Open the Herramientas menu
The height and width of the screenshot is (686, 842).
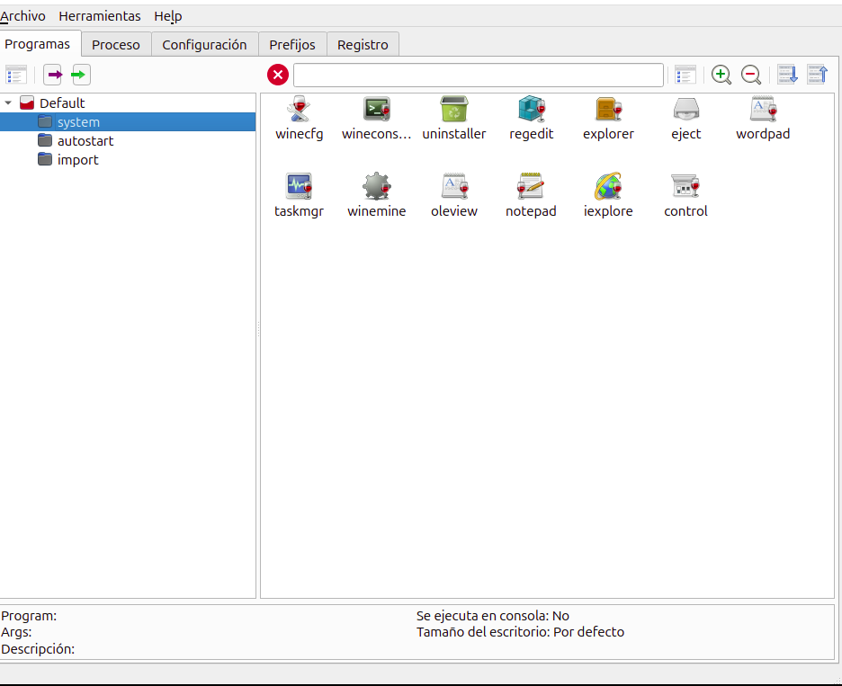[x=100, y=16]
